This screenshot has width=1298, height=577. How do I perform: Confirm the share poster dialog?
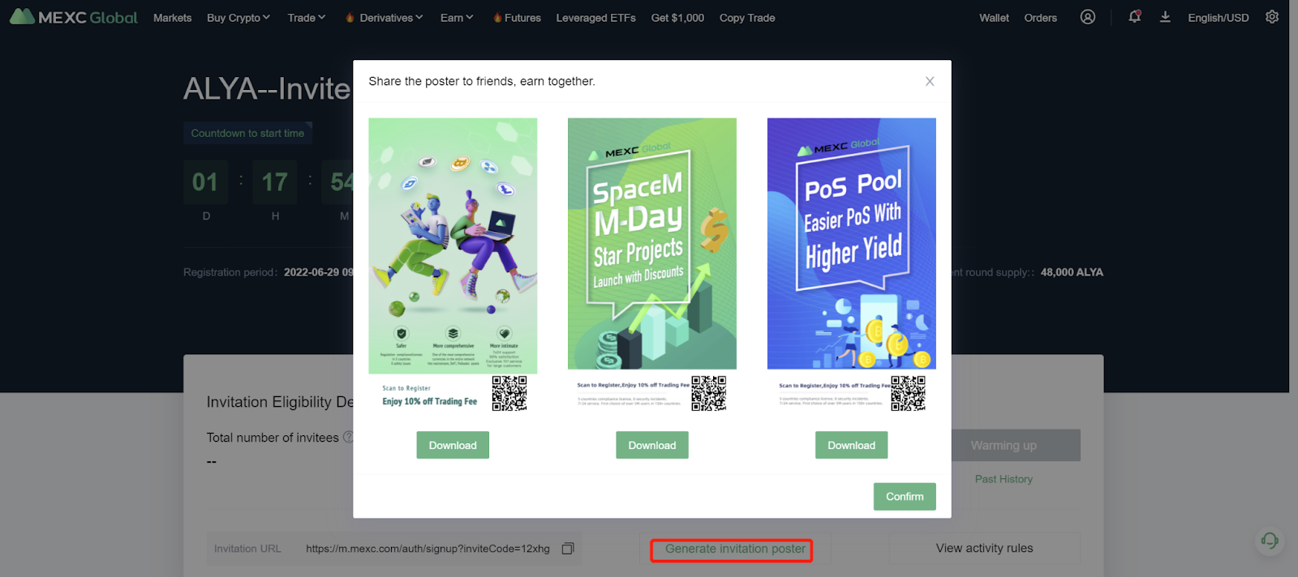tap(905, 497)
